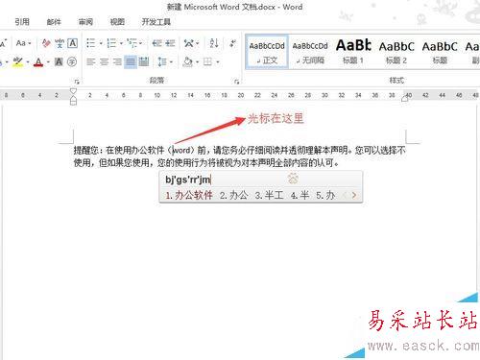Screen dimensions: 480x360
Task: Choose IME candidate 3. 半工
Action: (x=269, y=195)
